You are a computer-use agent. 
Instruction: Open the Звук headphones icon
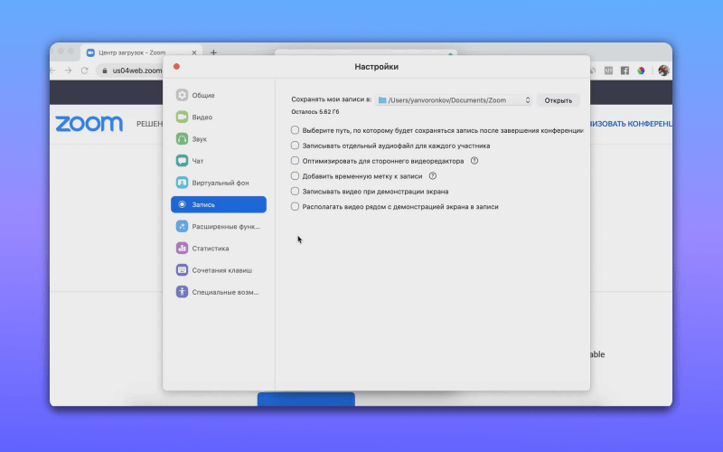click(182, 139)
